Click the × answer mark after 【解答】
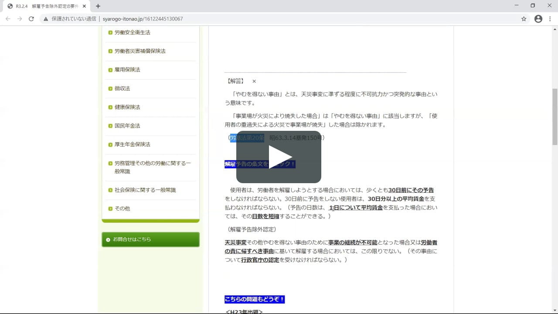The height and width of the screenshot is (314, 558). coord(254,81)
